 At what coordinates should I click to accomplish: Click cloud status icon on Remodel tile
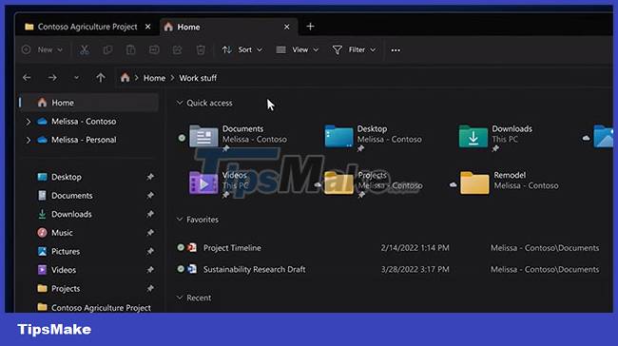453,184
